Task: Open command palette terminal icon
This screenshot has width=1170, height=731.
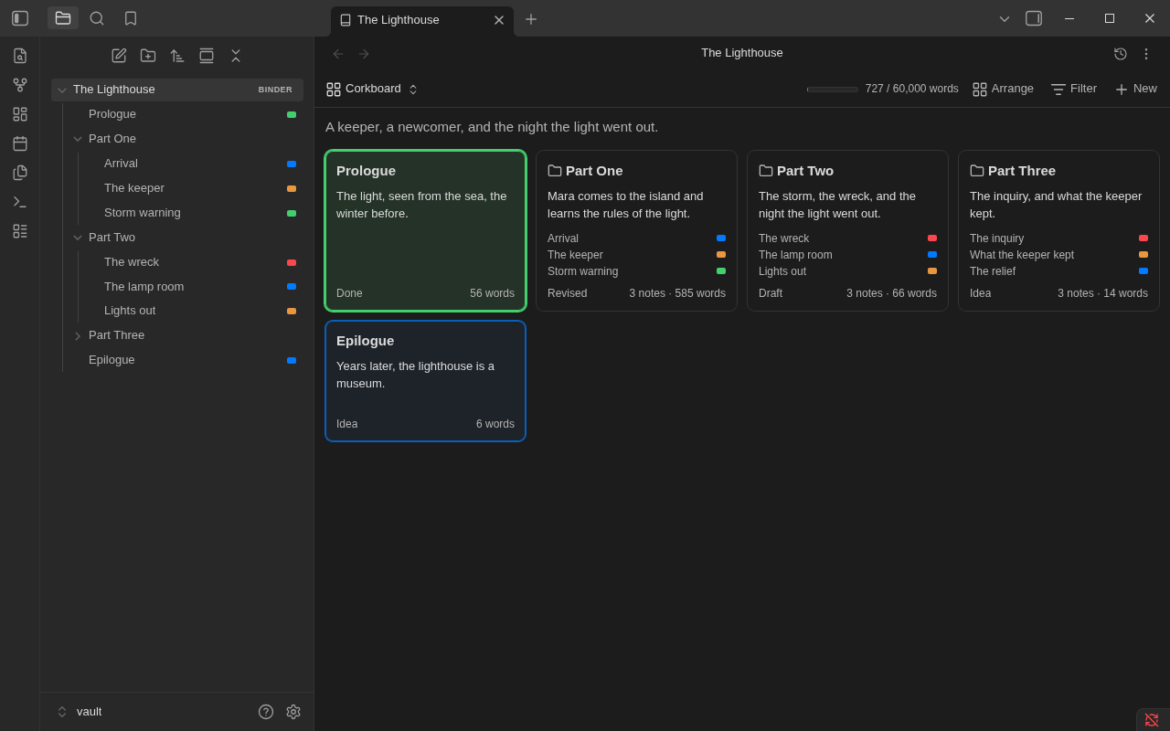Action: [x=20, y=202]
